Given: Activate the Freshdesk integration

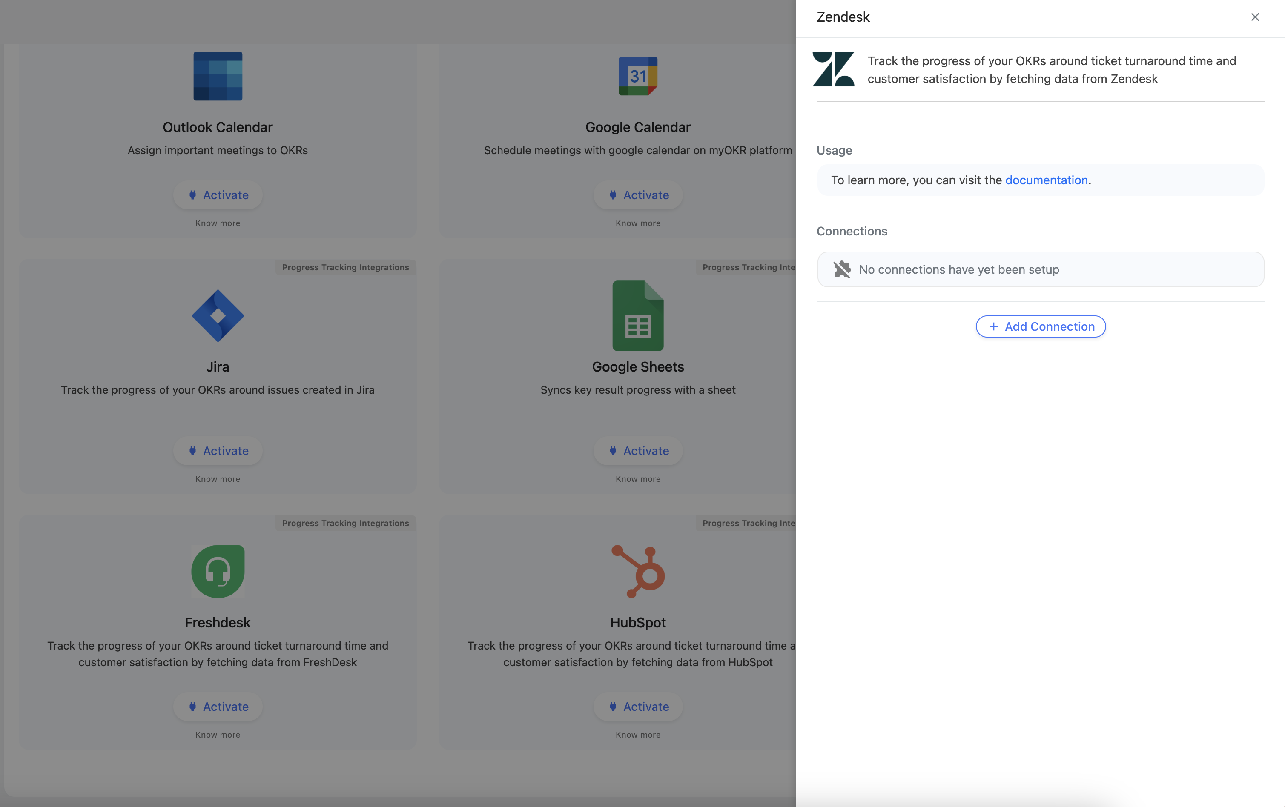Looking at the screenshot, I should 218,706.
